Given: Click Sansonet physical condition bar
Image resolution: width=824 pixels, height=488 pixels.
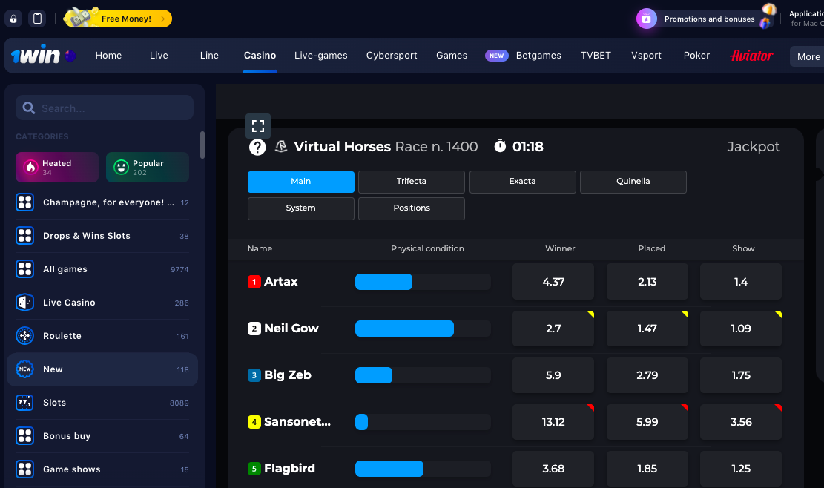Looking at the screenshot, I should 423,422.
